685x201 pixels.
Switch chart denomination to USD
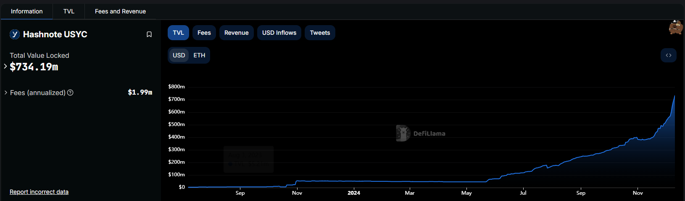coord(179,55)
